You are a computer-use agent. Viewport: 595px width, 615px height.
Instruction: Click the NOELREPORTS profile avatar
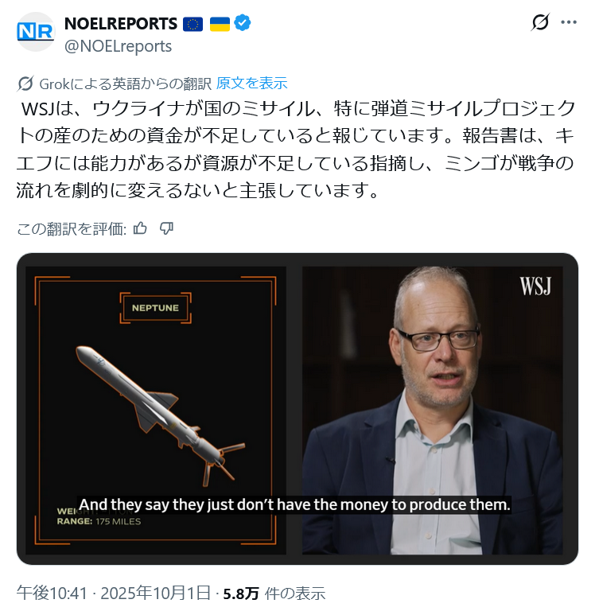click(x=35, y=32)
